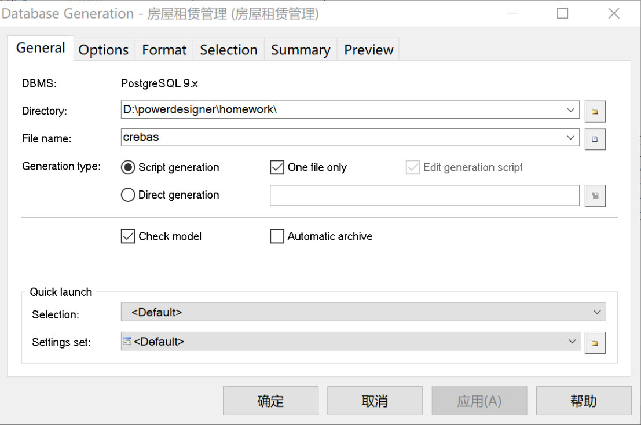641x425 pixels.
Task: Click the Directory browse folder icon
Action: point(595,111)
